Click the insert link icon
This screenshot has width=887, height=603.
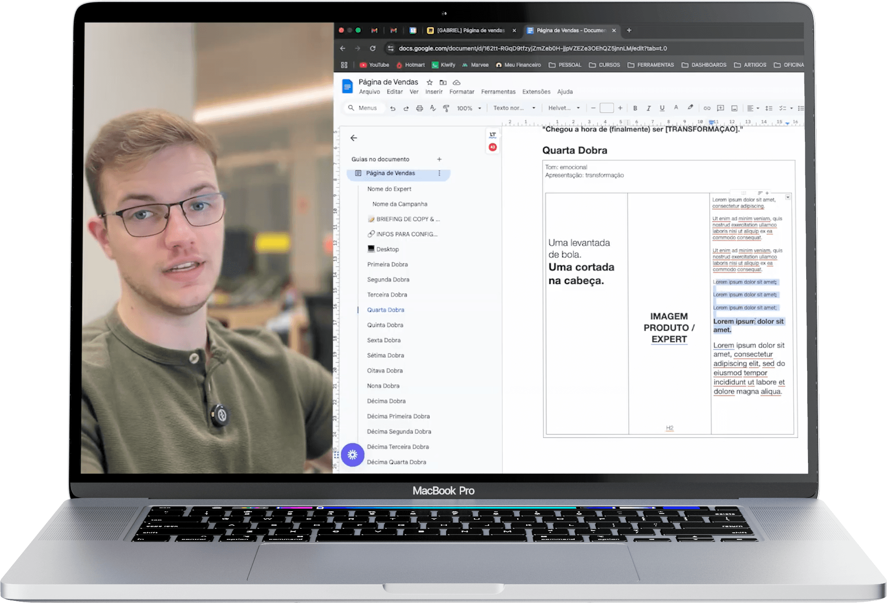[x=707, y=108]
